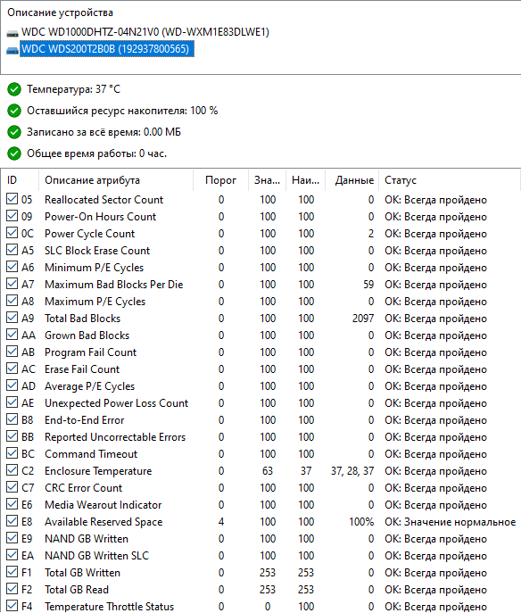This screenshot has width=521, height=613.
Task: Click threshold 4 in the E8 row
Action: 221,522
